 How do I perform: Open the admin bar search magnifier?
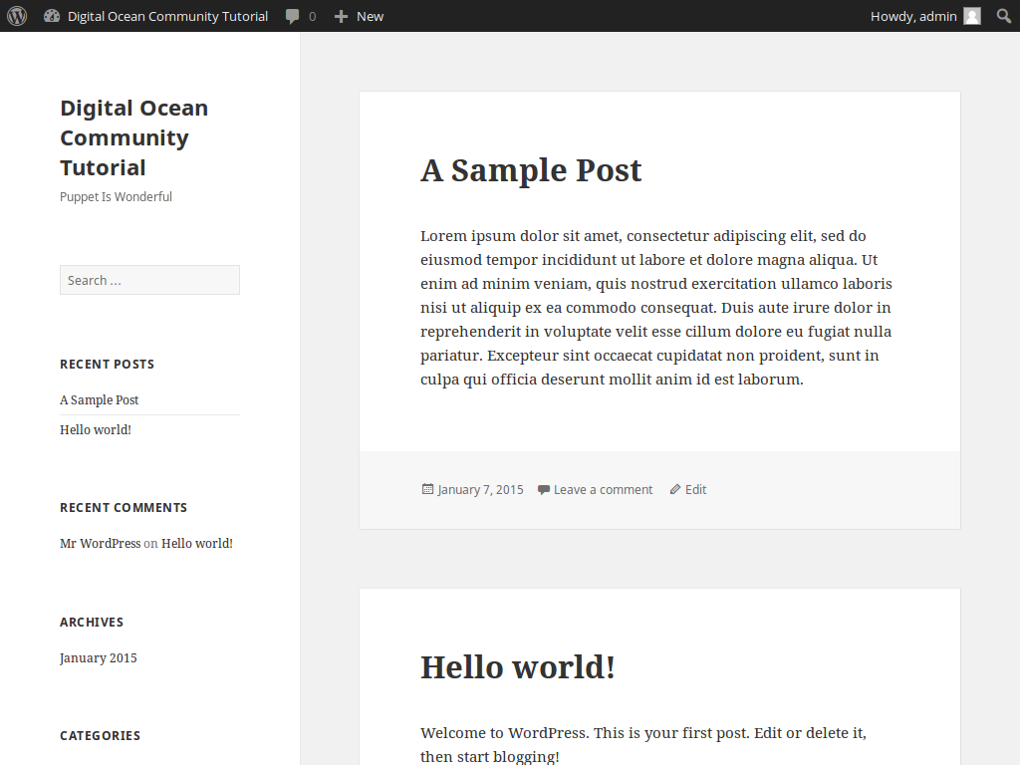pyautogui.click(x=1004, y=16)
